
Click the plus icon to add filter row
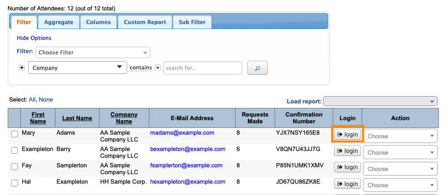point(22,68)
